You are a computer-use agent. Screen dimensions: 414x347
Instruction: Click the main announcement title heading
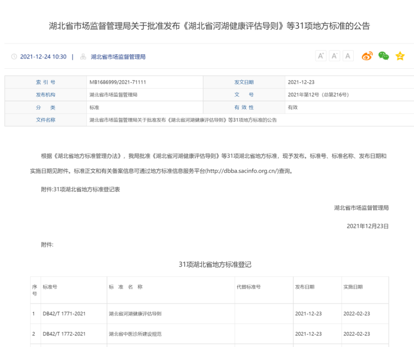[x=209, y=26]
